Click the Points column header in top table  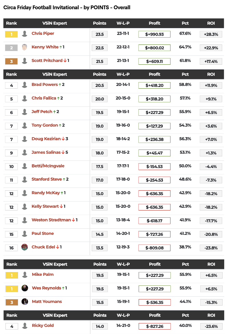tap(100, 23)
